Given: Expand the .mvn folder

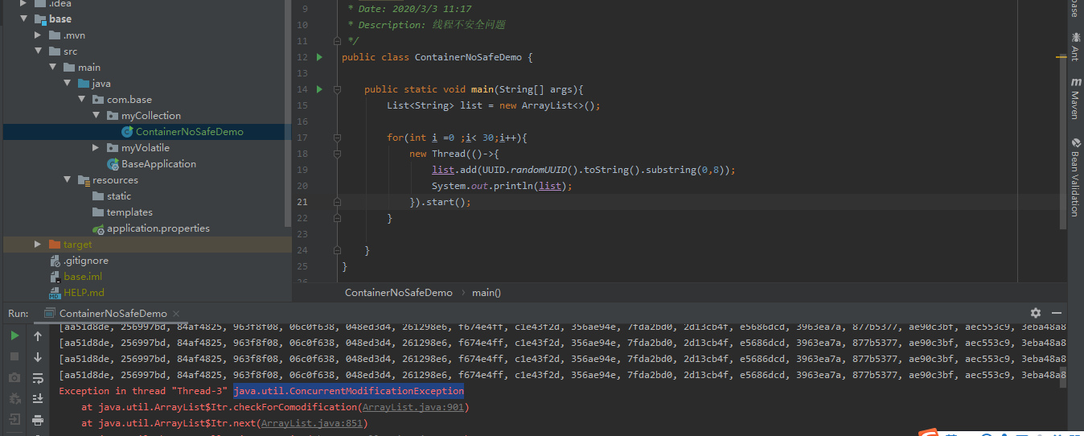Looking at the screenshot, I should tap(38, 35).
